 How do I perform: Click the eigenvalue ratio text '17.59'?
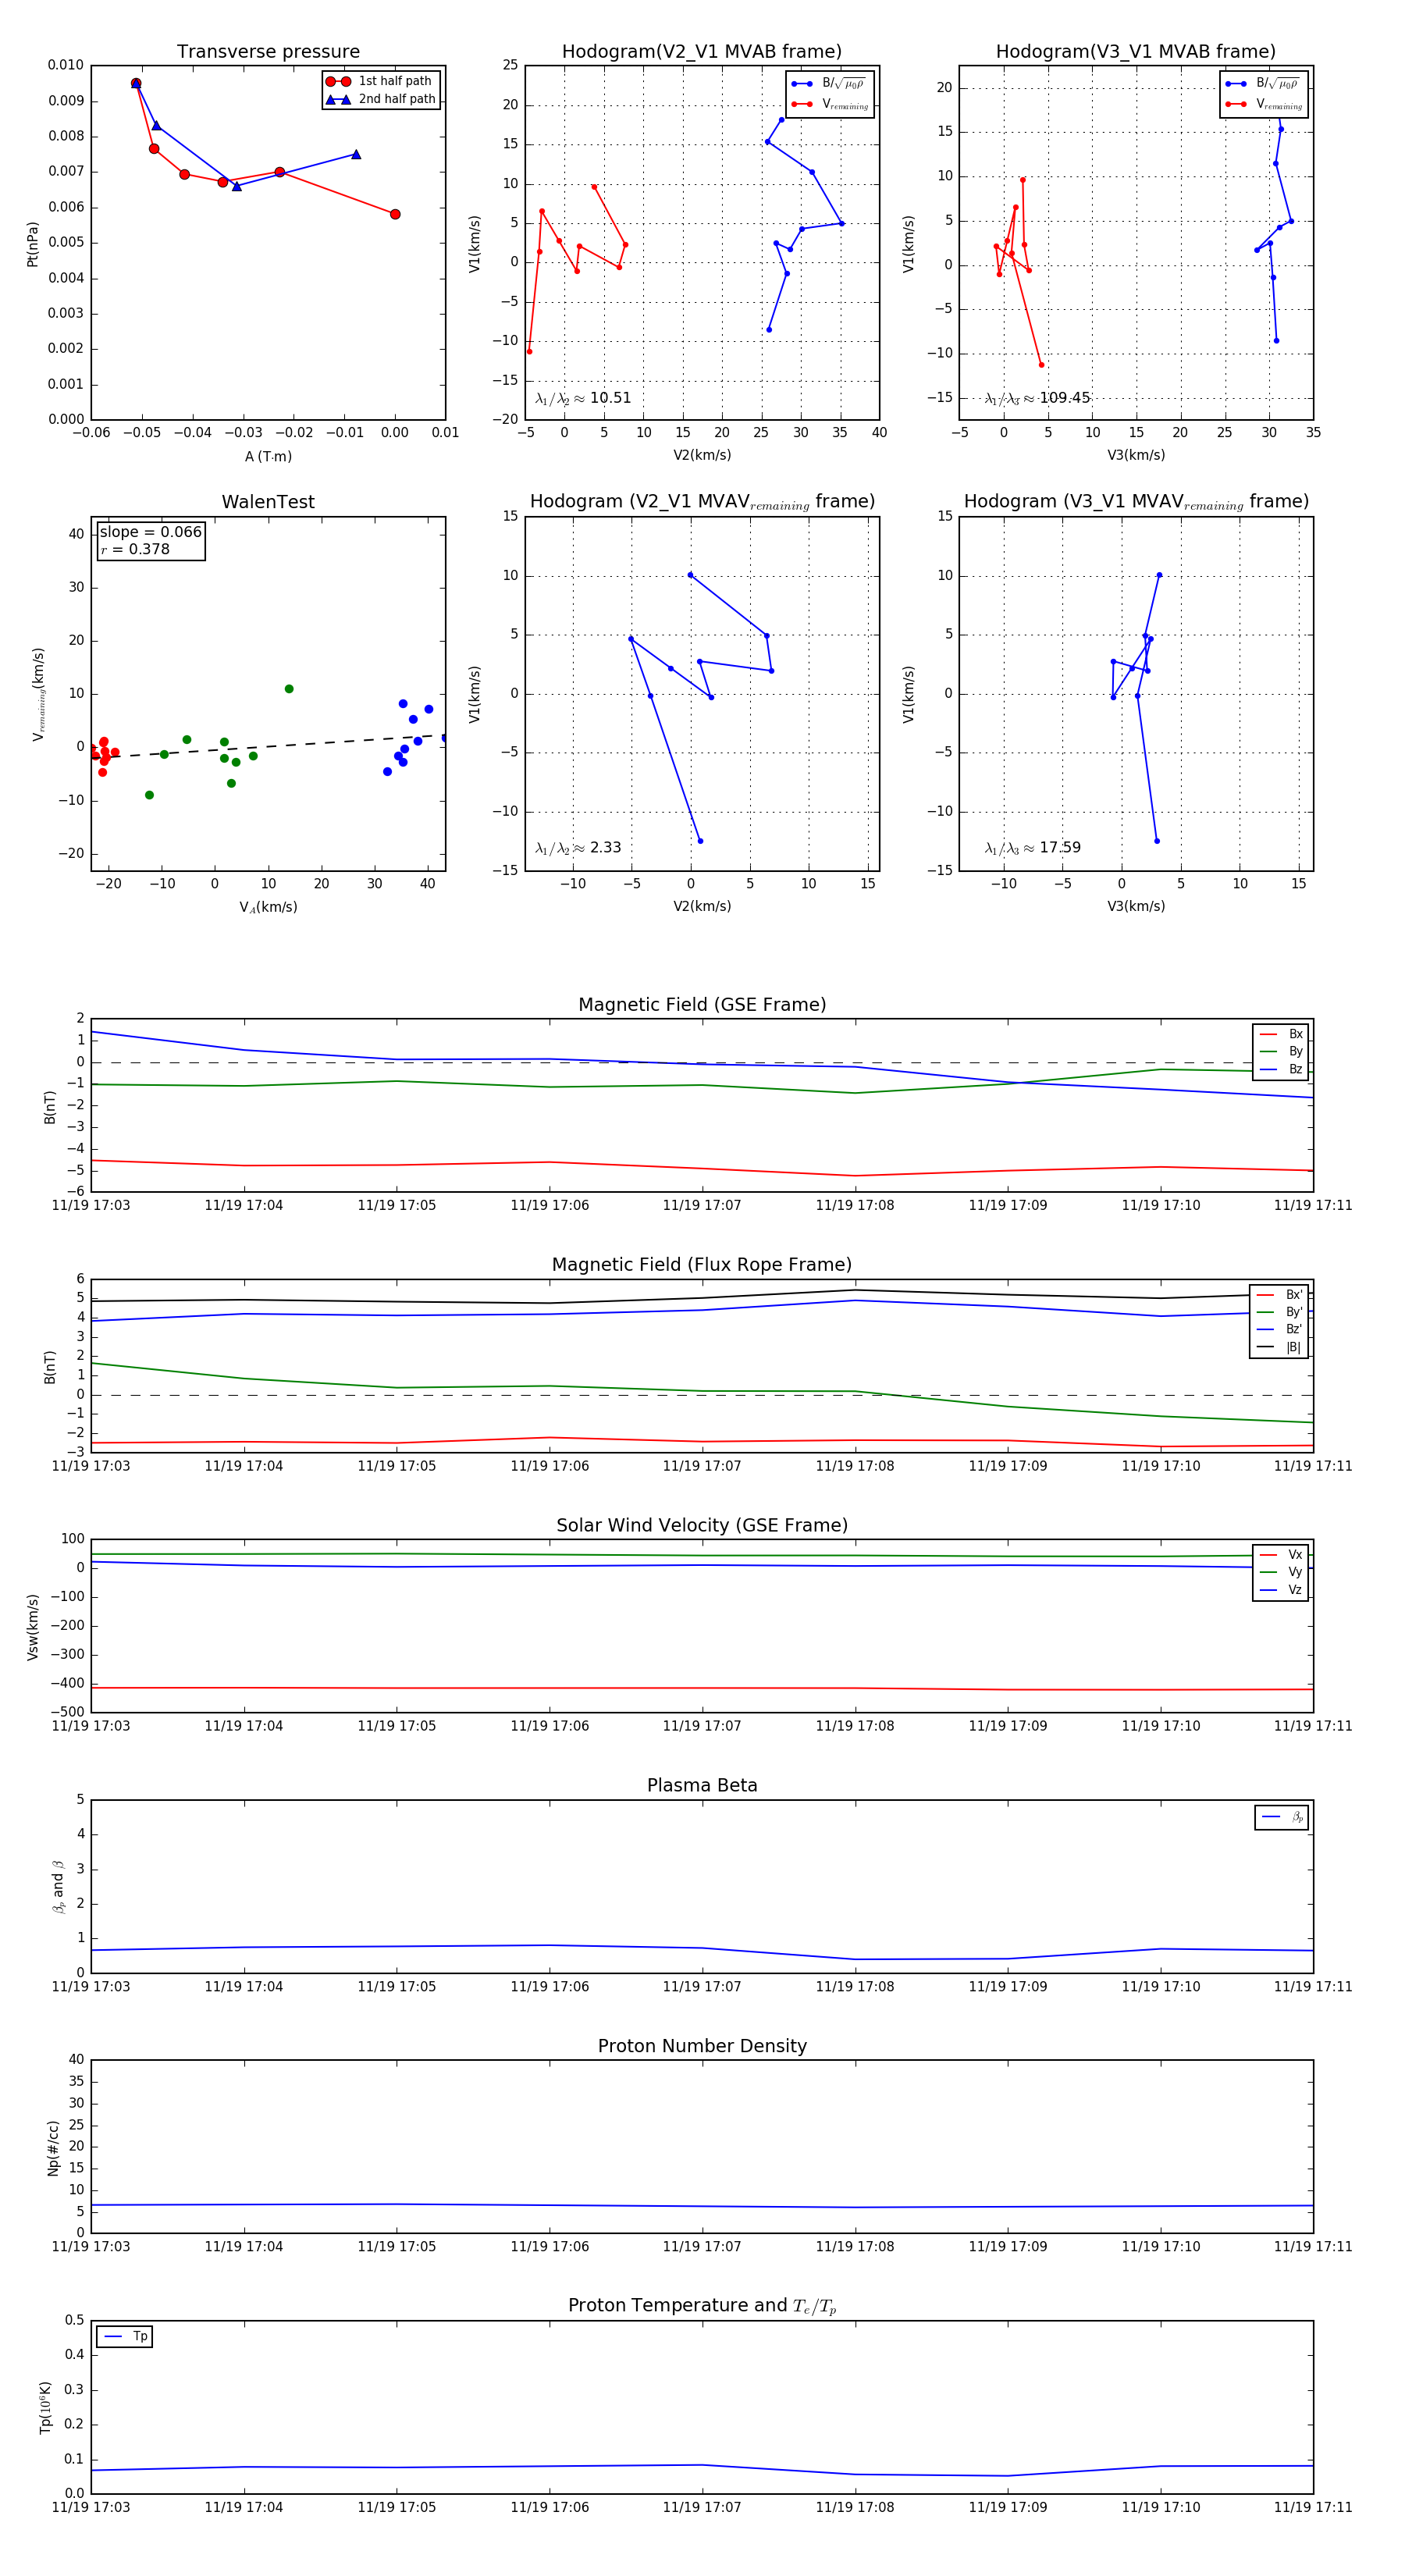tap(1060, 848)
